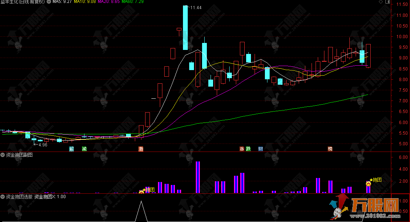Click the tall cyan candle at the 11.44 peak
Viewport: 410px width, 222px height.
click(x=185, y=28)
